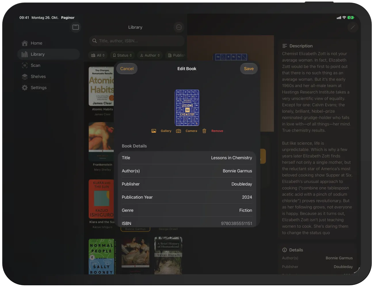Image resolution: width=374 pixels, height=287 pixels.
Task: Tap the pencil edit icon
Action: click(353, 27)
